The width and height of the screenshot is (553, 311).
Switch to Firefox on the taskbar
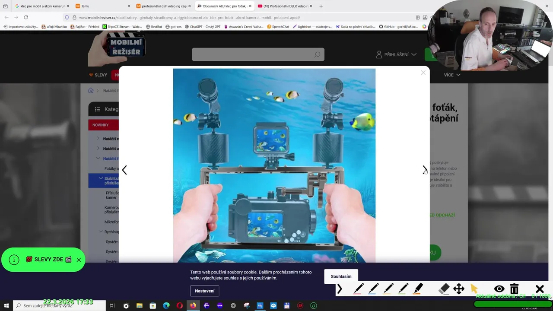tap(193, 306)
